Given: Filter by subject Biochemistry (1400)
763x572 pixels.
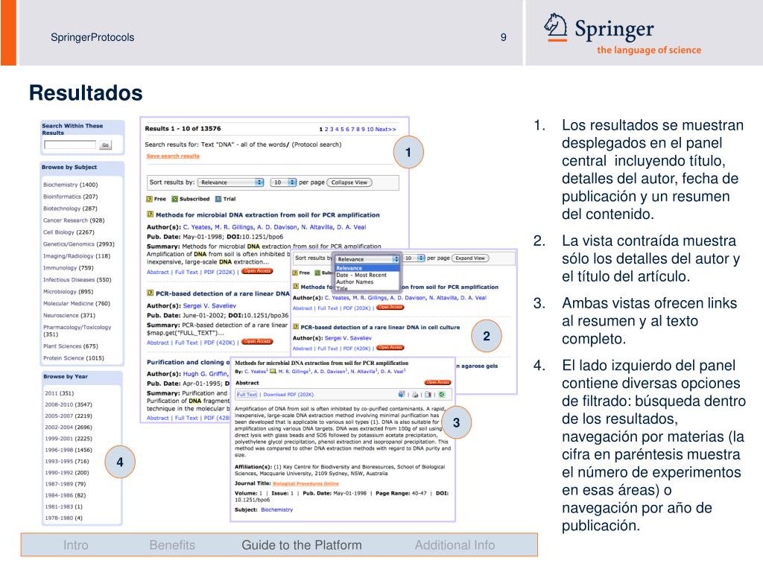Looking at the screenshot, I should 71,185.
